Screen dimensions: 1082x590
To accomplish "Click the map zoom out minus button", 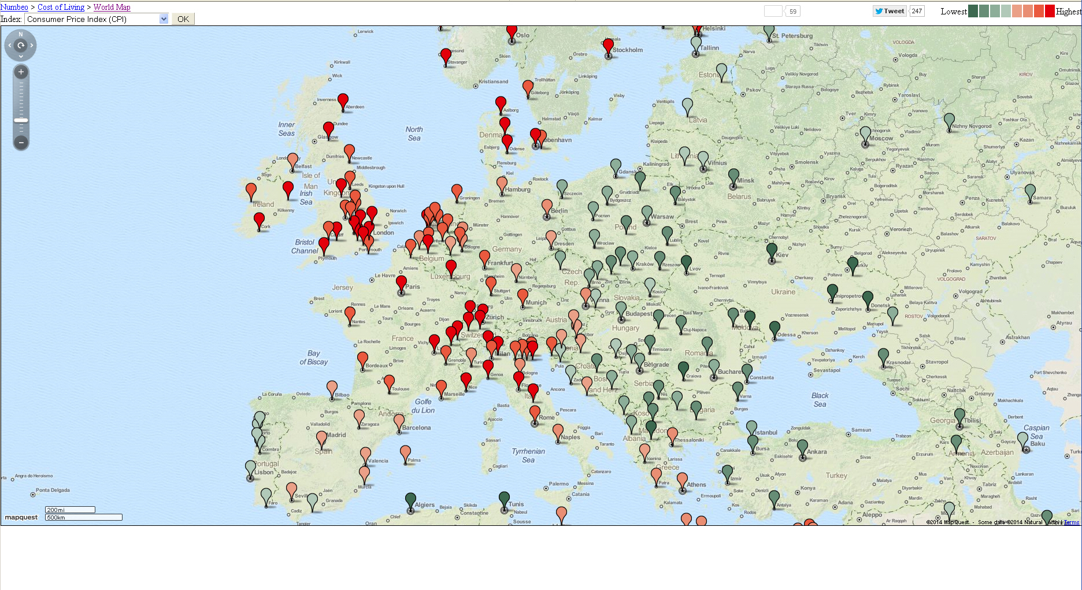I will pos(21,142).
